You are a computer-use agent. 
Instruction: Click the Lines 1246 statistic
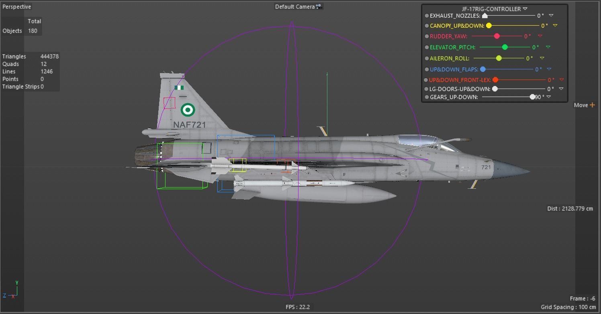point(27,72)
